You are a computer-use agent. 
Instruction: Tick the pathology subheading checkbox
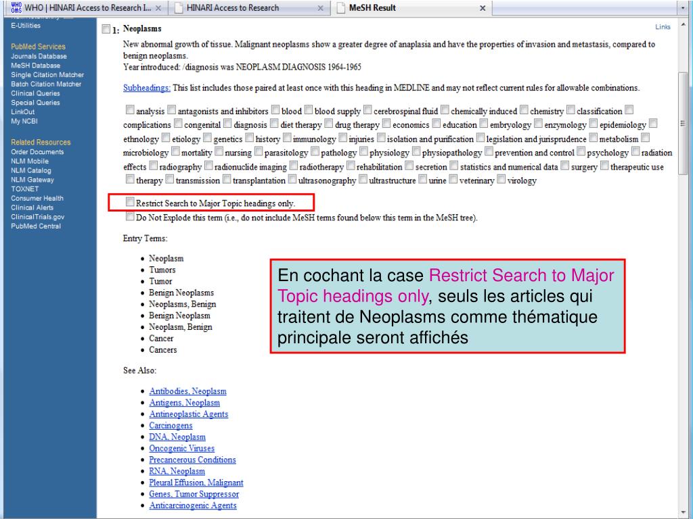point(315,151)
